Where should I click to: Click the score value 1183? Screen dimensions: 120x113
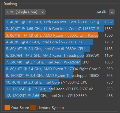point(108,49)
